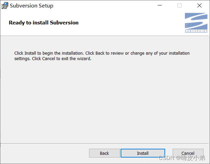Viewport: 210px width, 164px height.
Task: Click the greyed-out maximize button
Action: [x=179, y=6]
